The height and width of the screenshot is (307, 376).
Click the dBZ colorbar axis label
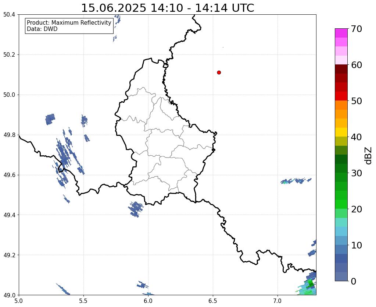[369, 156]
